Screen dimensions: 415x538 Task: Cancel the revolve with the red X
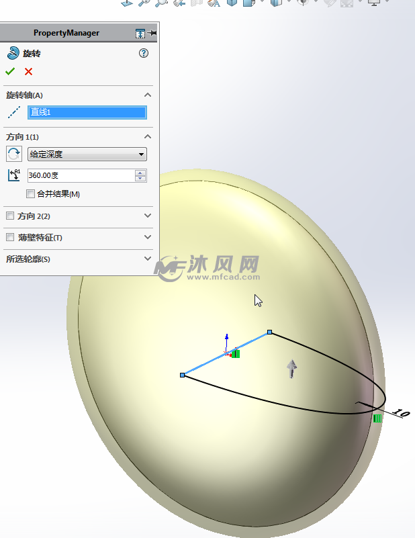[x=28, y=71]
